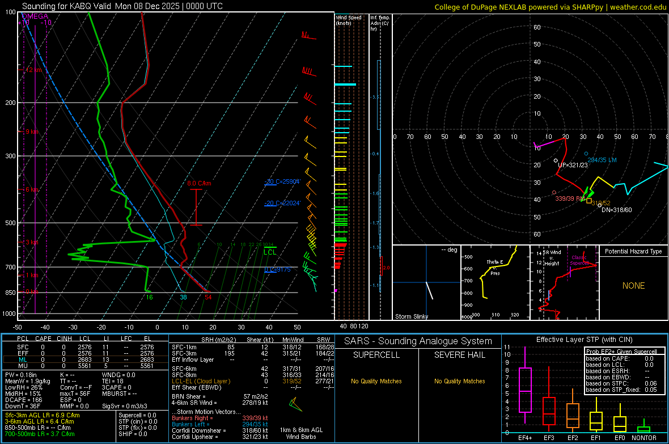Click the Classic Supercell annotation
This screenshot has width=669, height=444.
(x=579, y=260)
